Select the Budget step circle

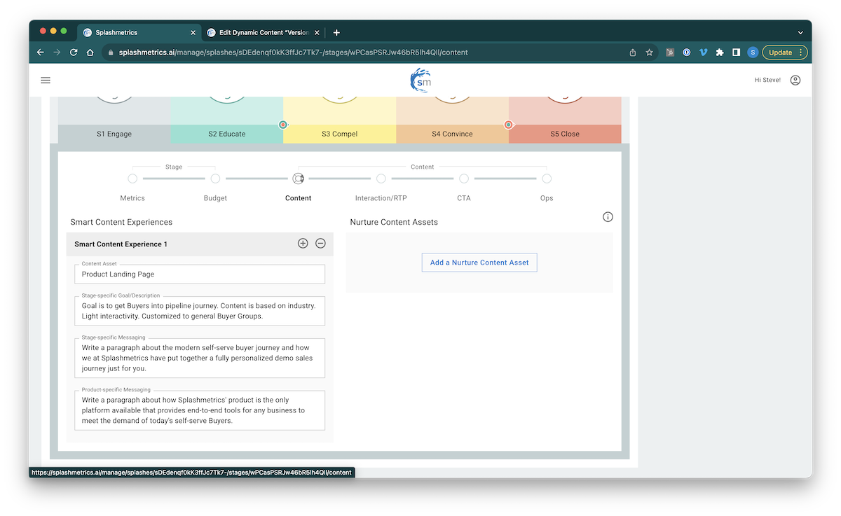pos(215,179)
